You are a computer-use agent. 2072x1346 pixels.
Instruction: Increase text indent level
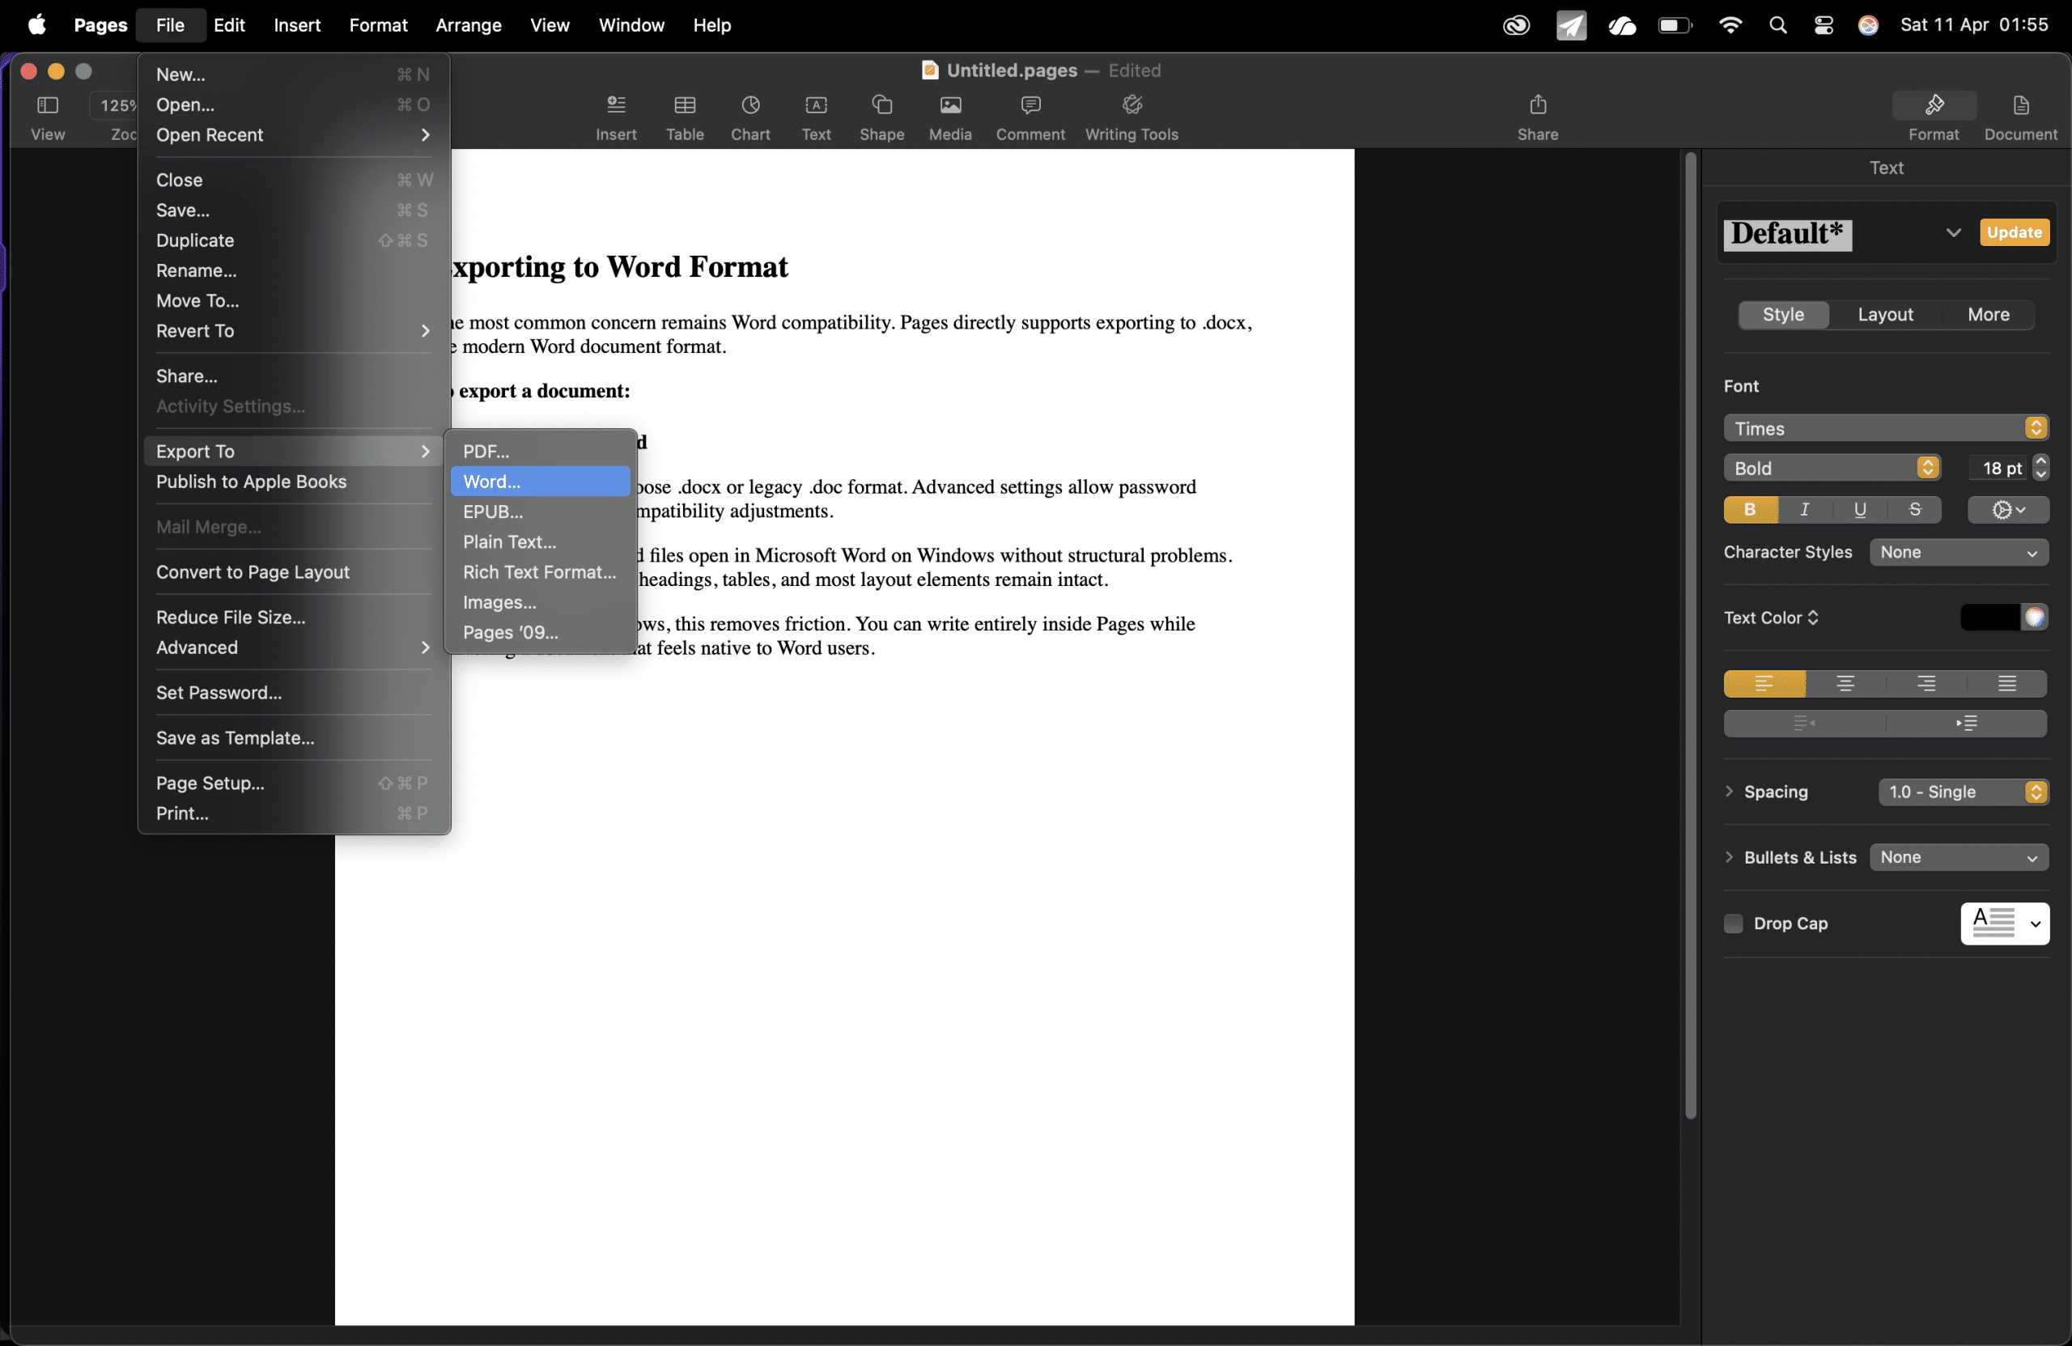pyautogui.click(x=1967, y=723)
